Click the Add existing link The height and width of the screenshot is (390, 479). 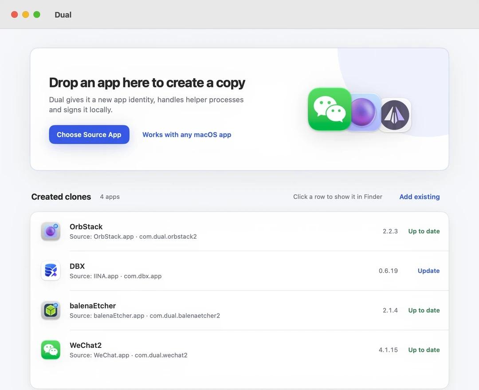click(x=420, y=197)
